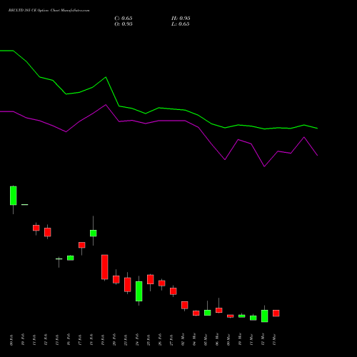Click the '20 Feb' date axis label

pos(114,340)
